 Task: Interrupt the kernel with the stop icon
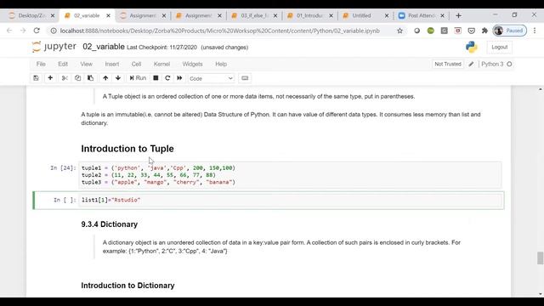coord(156,78)
